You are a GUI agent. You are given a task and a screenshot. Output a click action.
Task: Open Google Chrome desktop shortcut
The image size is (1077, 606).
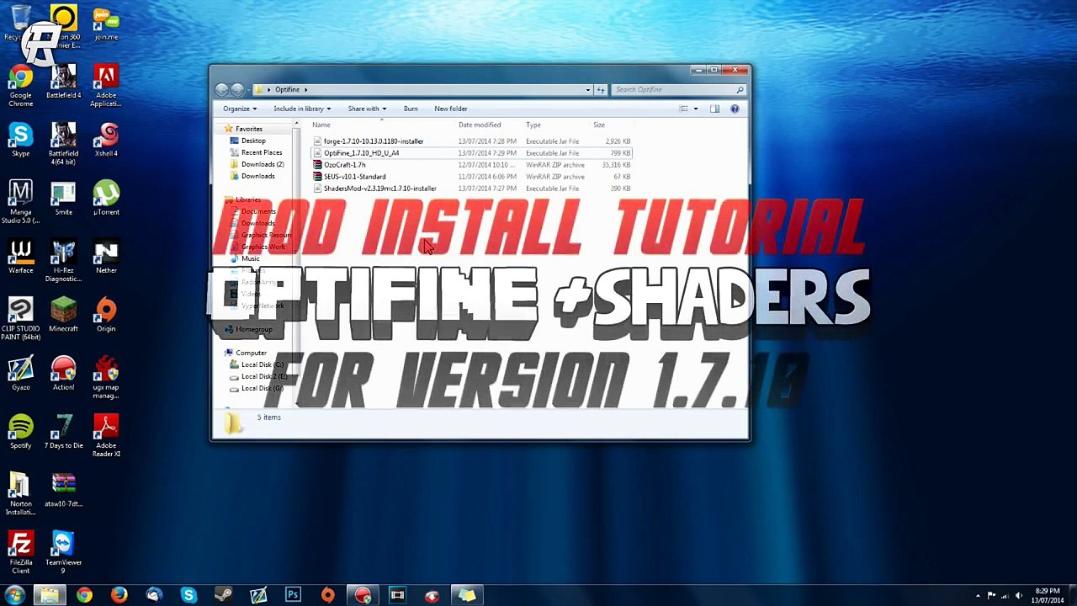click(x=21, y=87)
